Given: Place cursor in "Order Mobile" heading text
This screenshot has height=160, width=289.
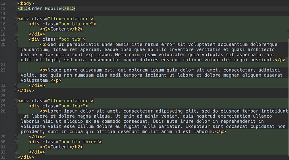Looking at the screenshot, I should coord(45,8).
